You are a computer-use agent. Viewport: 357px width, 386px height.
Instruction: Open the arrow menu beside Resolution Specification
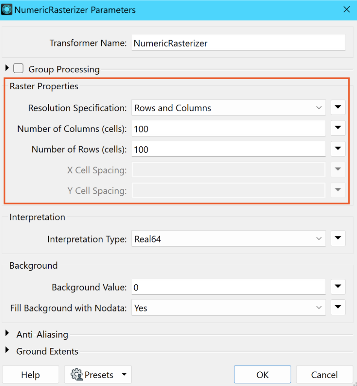pyautogui.click(x=338, y=107)
